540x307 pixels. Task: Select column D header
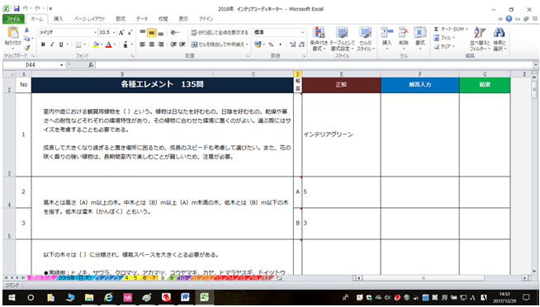[297, 74]
